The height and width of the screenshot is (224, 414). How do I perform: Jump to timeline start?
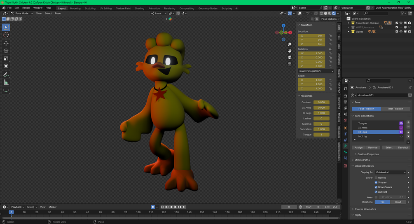(162, 207)
